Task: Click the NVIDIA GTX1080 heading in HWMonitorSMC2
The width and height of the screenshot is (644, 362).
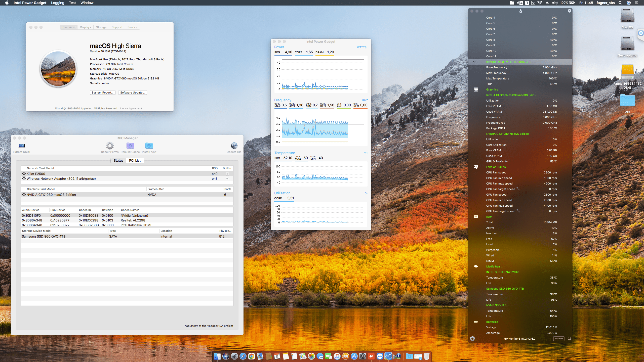Action: [507, 134]
